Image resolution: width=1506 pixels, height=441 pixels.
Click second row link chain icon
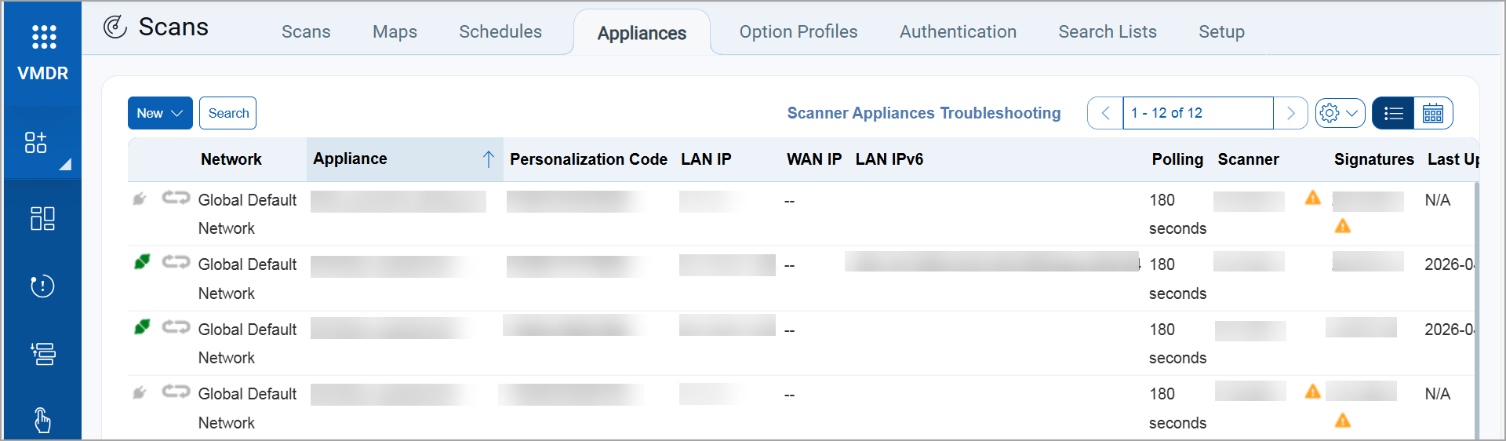coord(176,262)
